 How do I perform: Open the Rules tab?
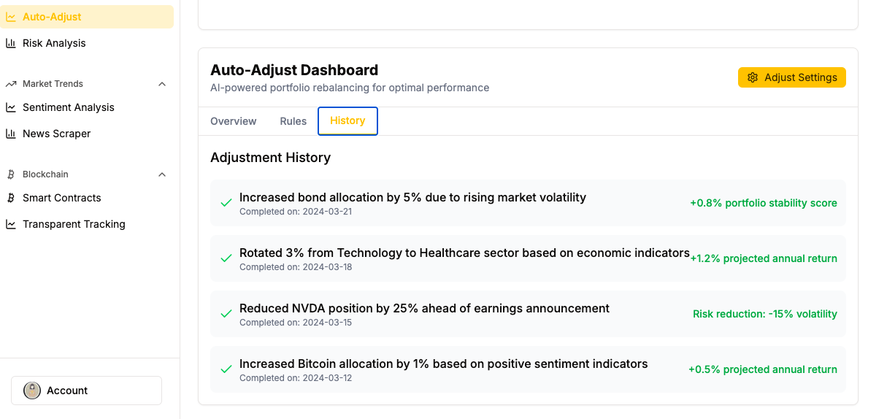[293, 121]
